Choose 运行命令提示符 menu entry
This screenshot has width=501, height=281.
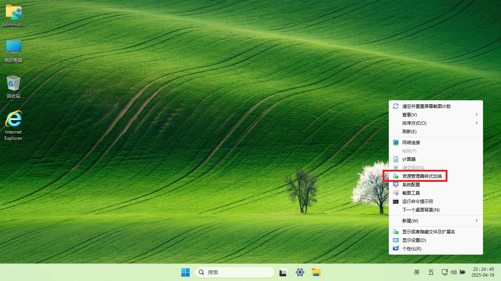(x=436, y=201)
